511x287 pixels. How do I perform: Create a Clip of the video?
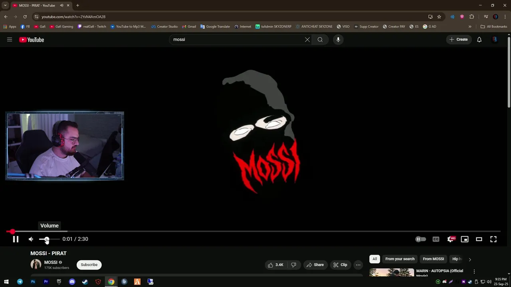pos(340,265)
